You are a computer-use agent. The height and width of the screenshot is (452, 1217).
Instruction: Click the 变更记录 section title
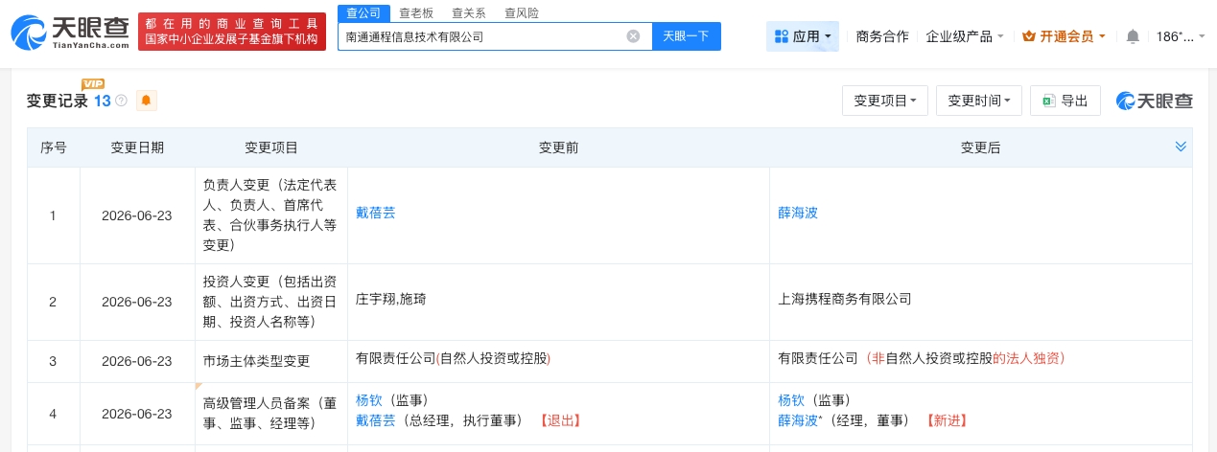(x=57, y=101)
